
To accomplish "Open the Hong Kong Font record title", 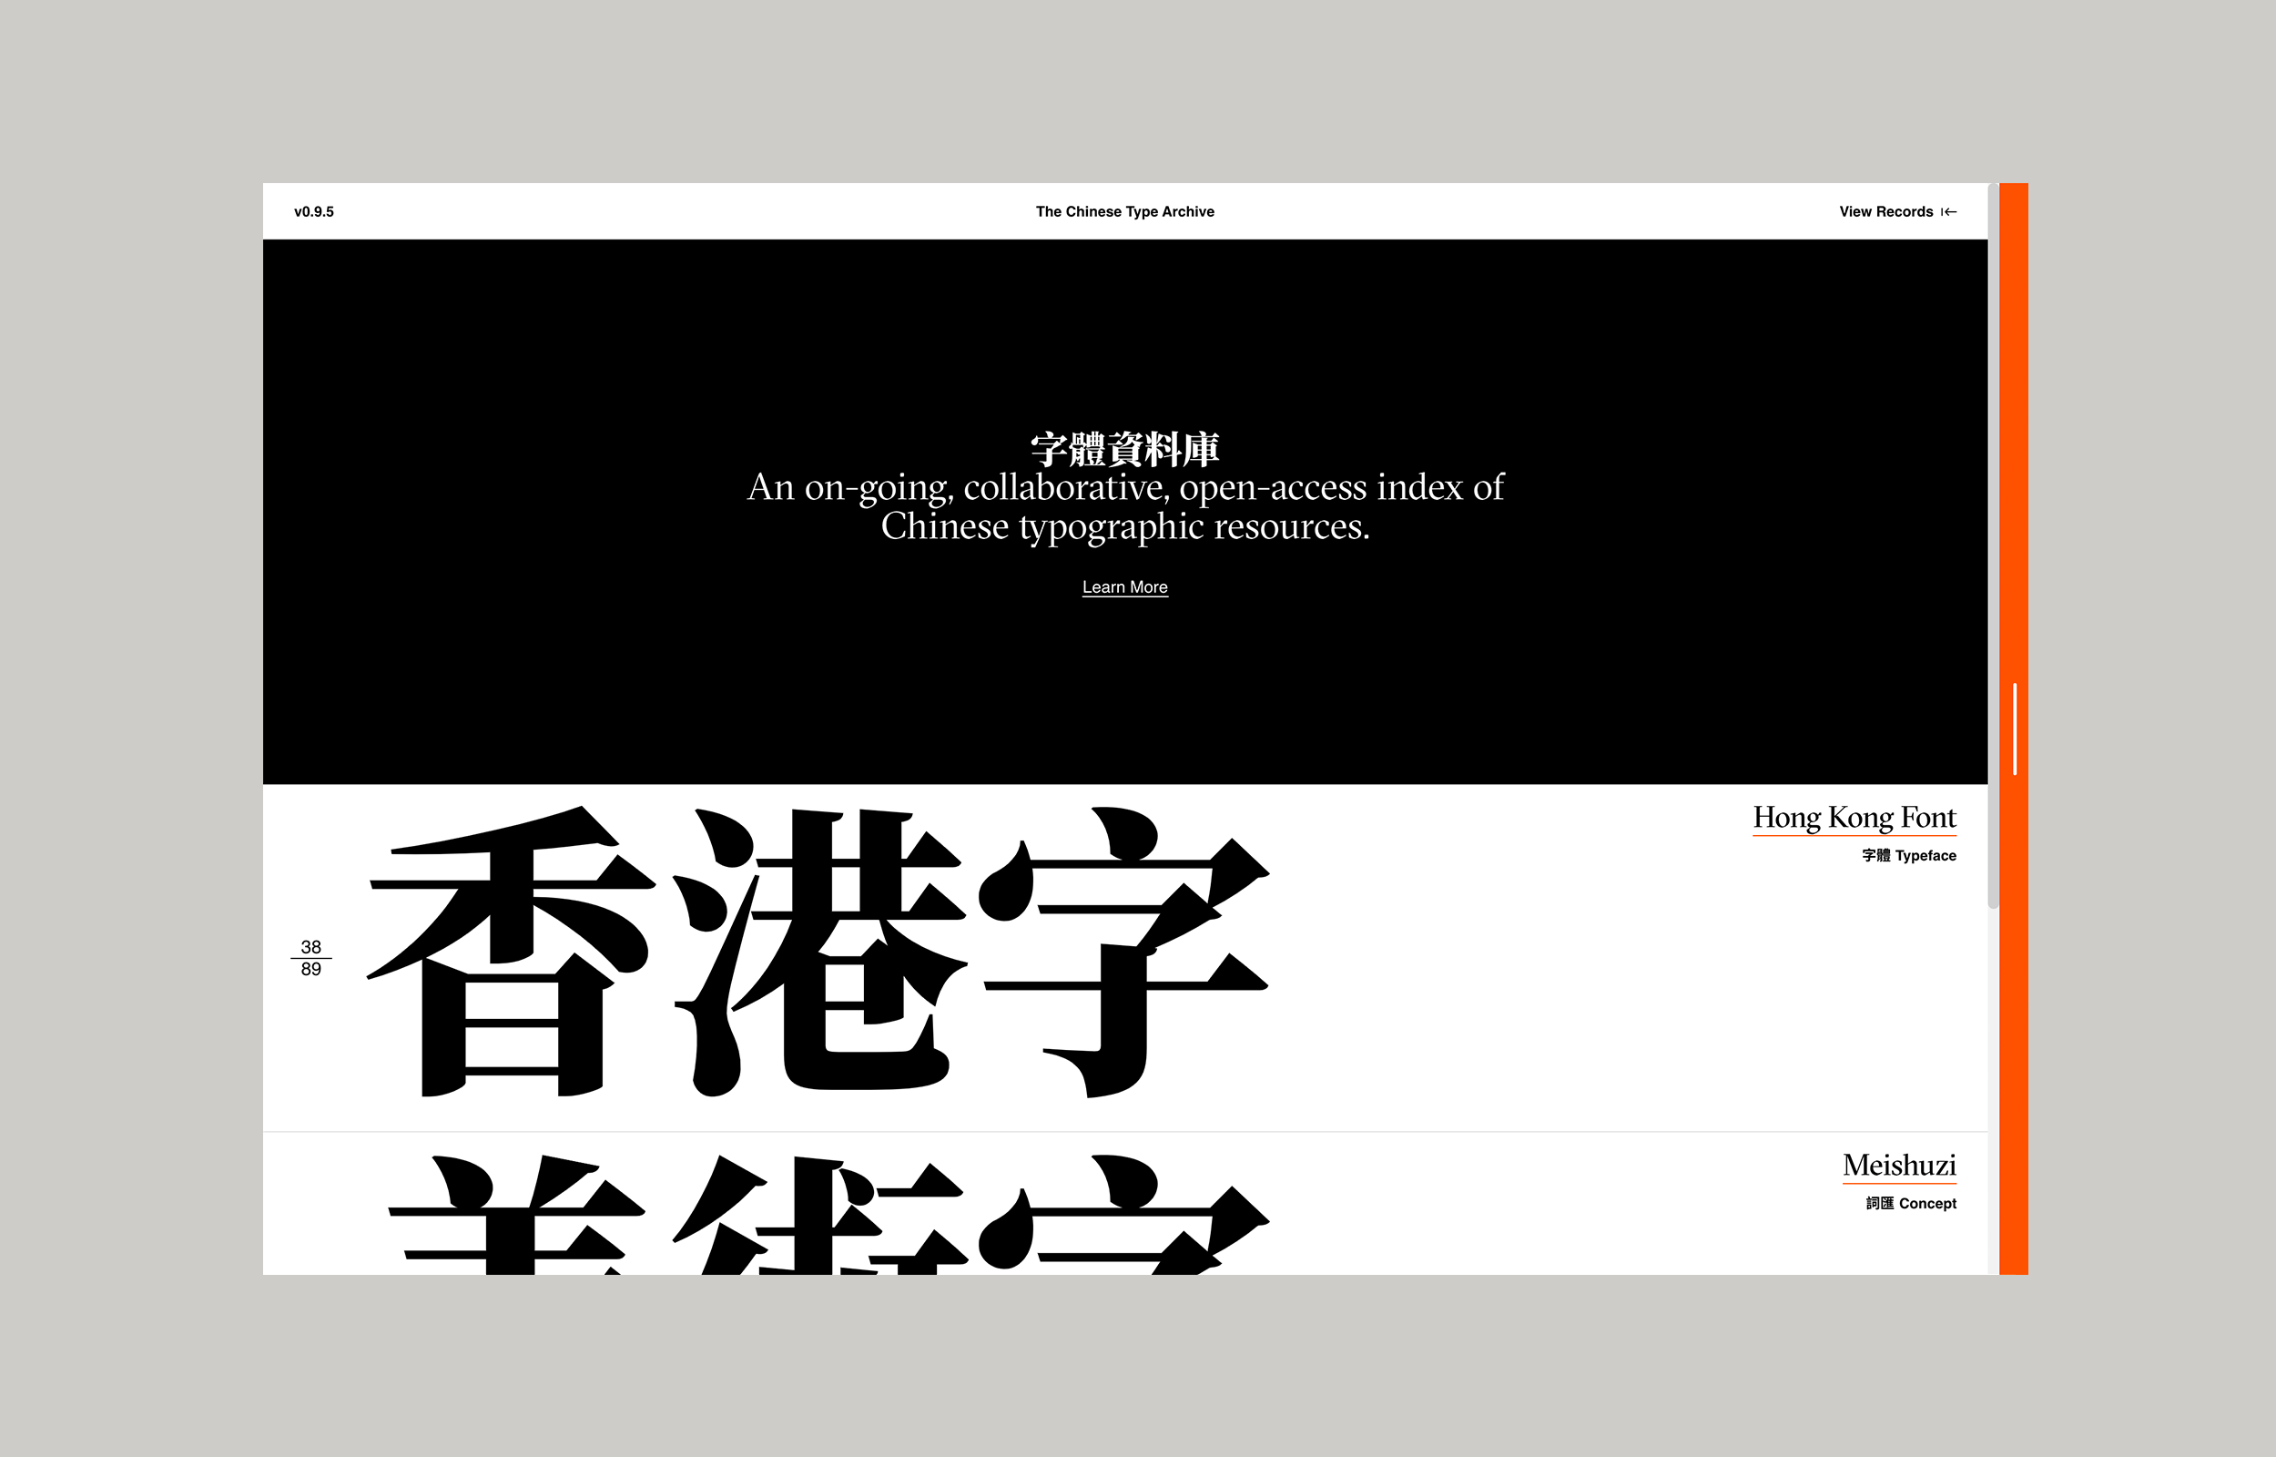I will tap(1854, 818).
